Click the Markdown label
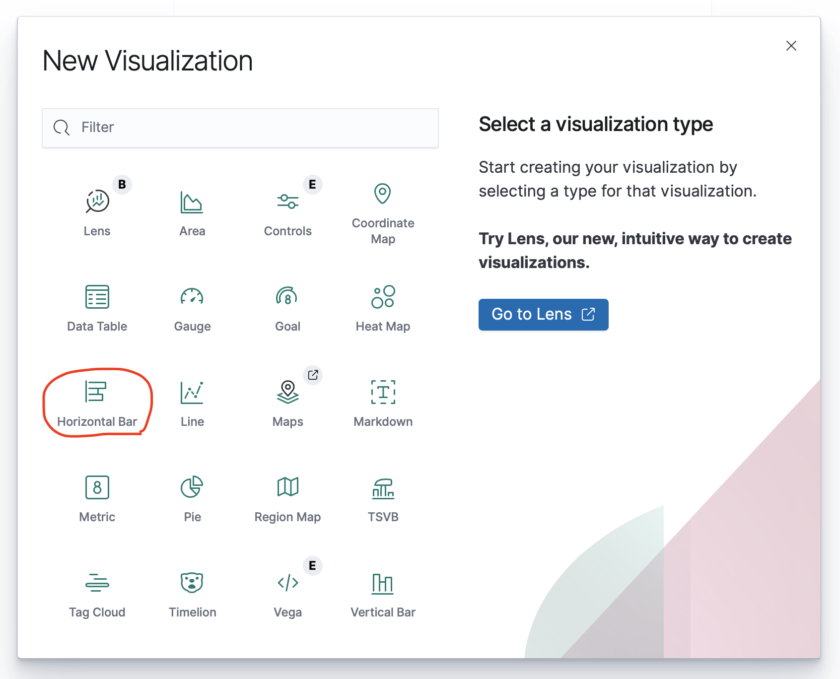Image resolution: width=840 pixels, height=679 pixels. tap(383, 421)
